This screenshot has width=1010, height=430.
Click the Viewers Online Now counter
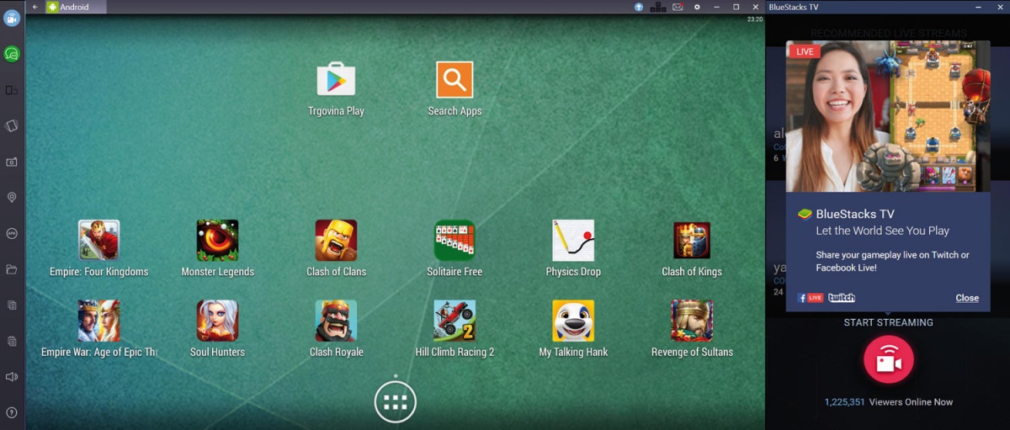(x=889, y=402)
